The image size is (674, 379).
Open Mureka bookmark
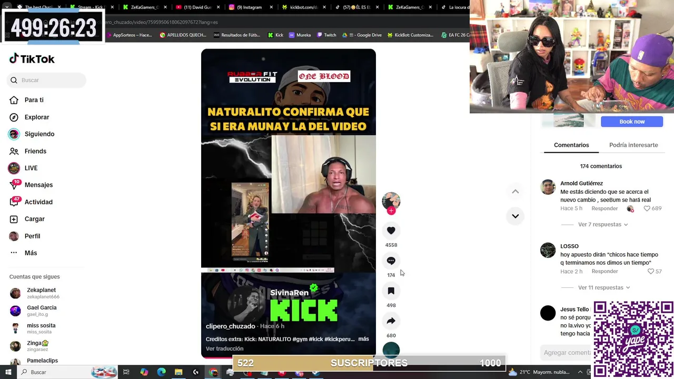tap(300, 35)
